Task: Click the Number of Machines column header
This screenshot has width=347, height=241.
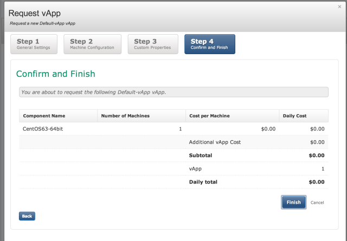Action: (x=125, y=116)
